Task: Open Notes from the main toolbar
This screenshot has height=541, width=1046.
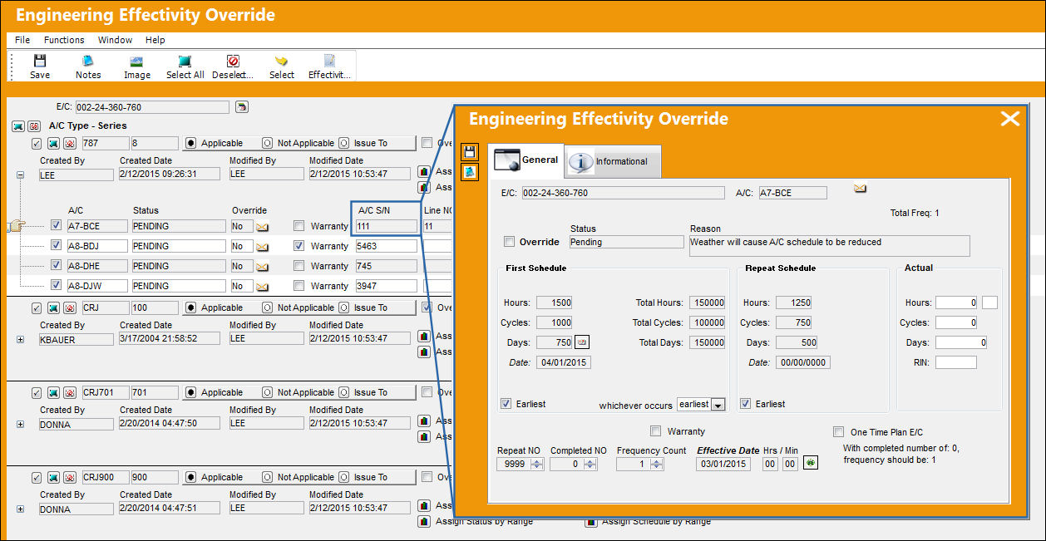Action: (x=88, y=67)
